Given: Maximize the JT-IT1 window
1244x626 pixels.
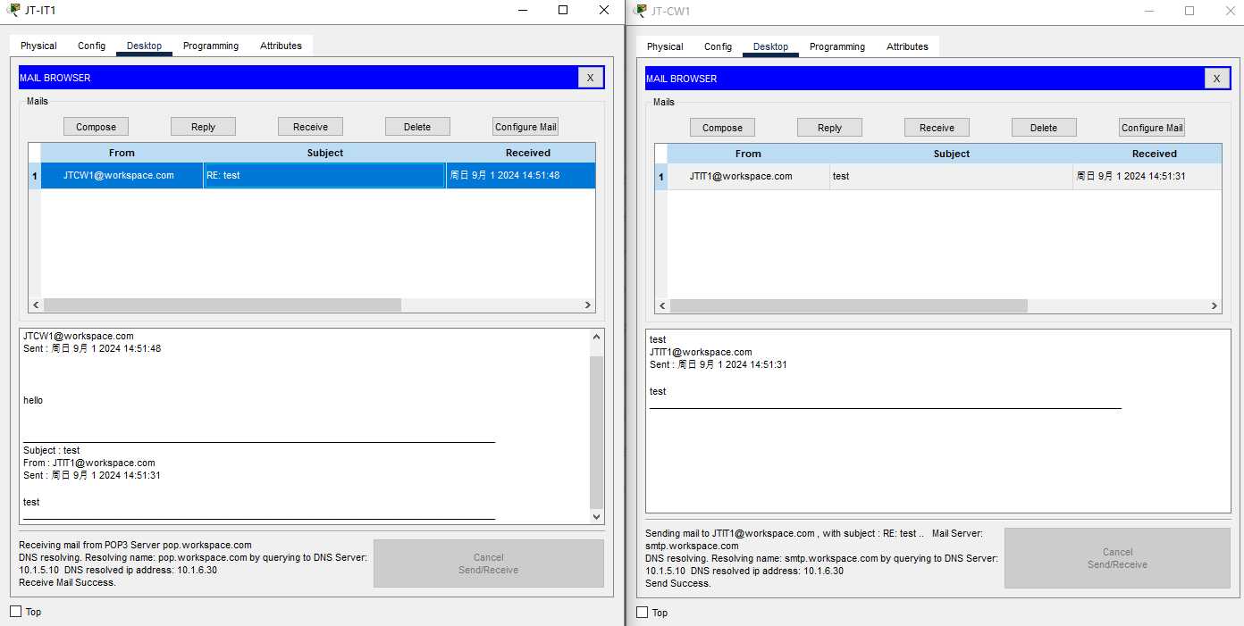Looking at the screenshot, I should (563, 10).
